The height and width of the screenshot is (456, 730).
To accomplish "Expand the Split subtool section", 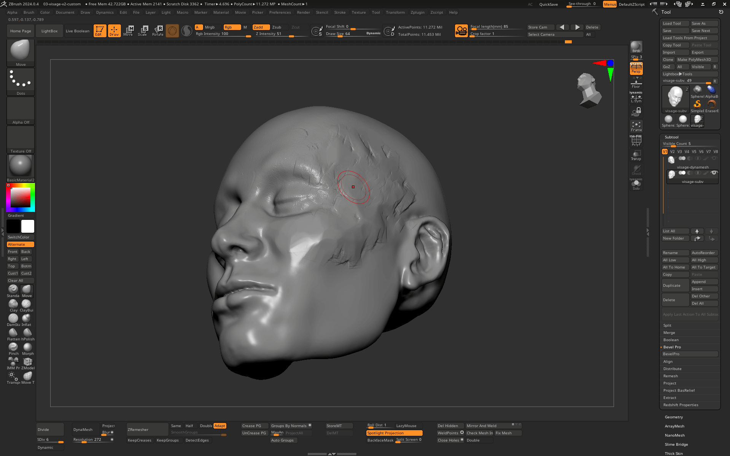I will (x=667, y=326).
